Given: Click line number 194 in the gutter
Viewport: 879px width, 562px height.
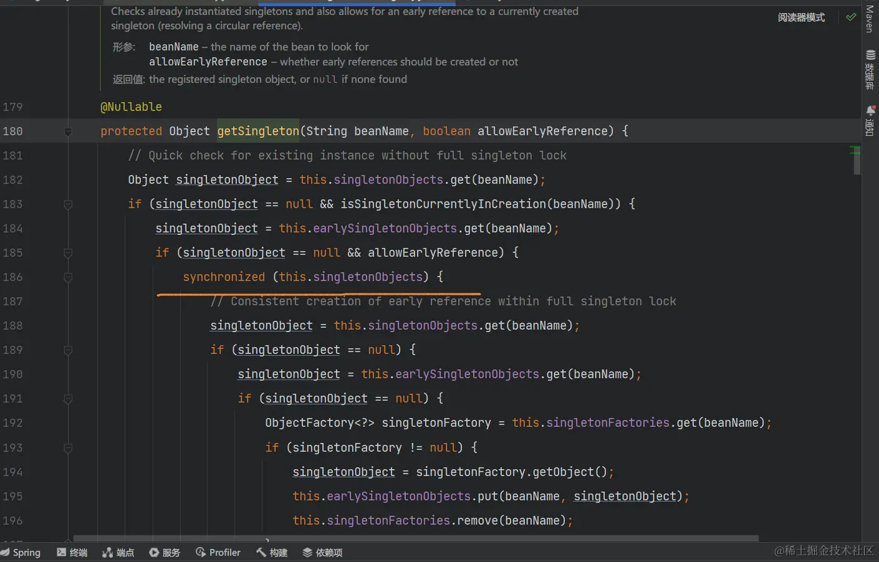Looking at the screenshot, I should click(12, 472).
